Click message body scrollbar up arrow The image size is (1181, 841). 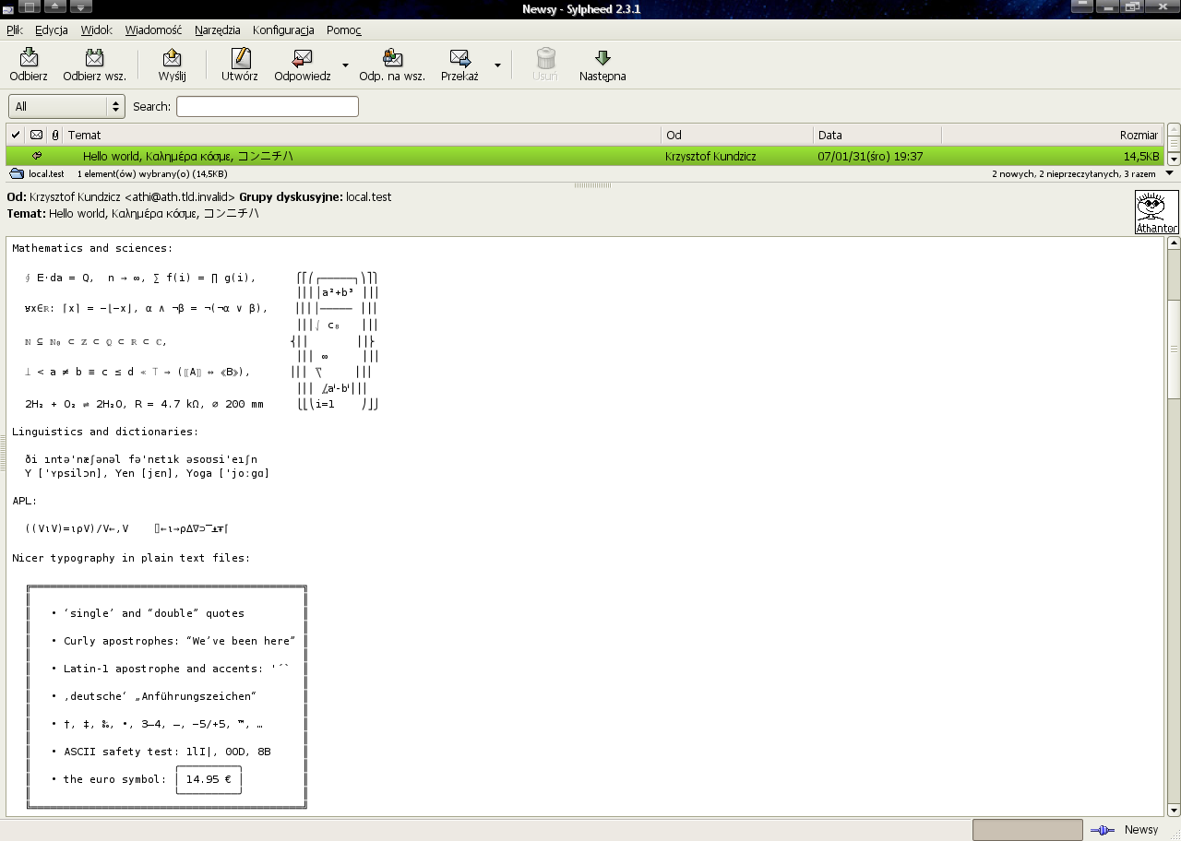(1174, 243)
